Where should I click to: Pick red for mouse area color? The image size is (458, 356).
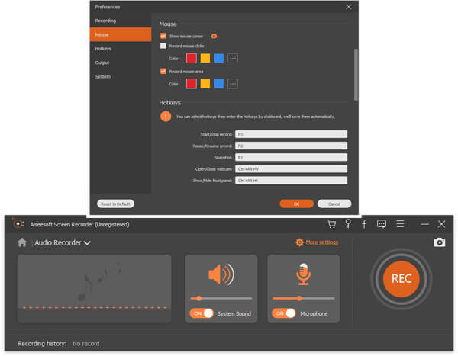pyautogui.click(x=192, y=84)
